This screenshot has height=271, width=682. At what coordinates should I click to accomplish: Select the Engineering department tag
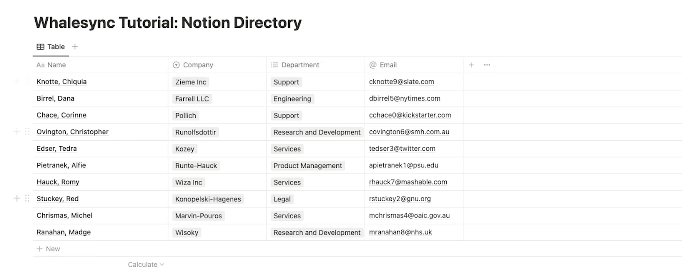tap(292, 99)
